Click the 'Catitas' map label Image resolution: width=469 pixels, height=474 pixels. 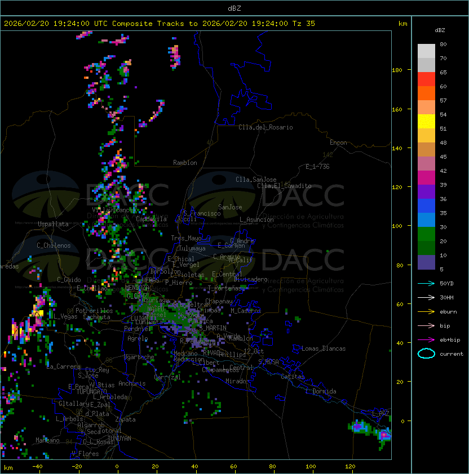coord(293,377)
